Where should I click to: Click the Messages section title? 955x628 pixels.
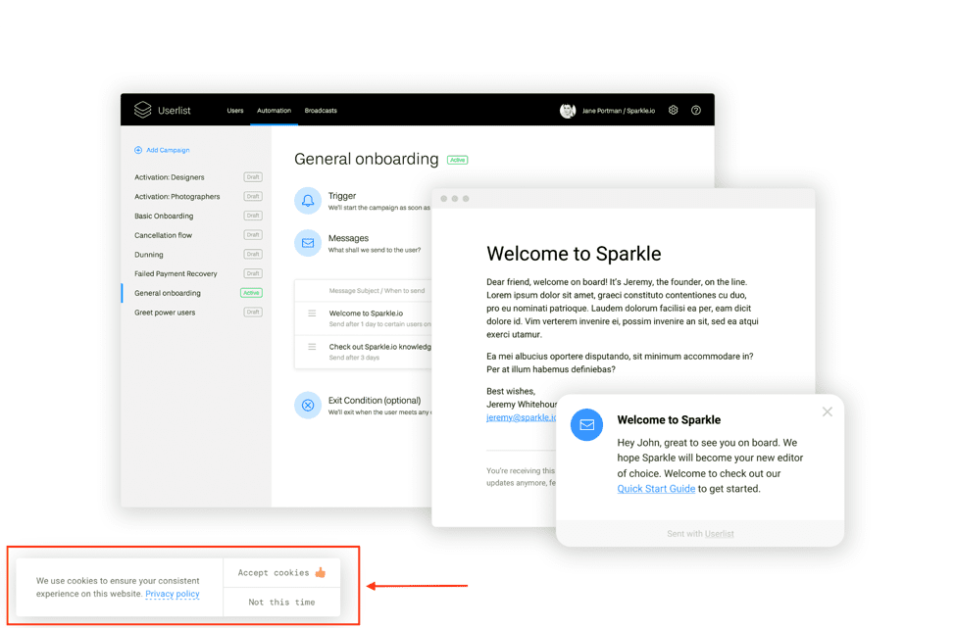[348, 238]
